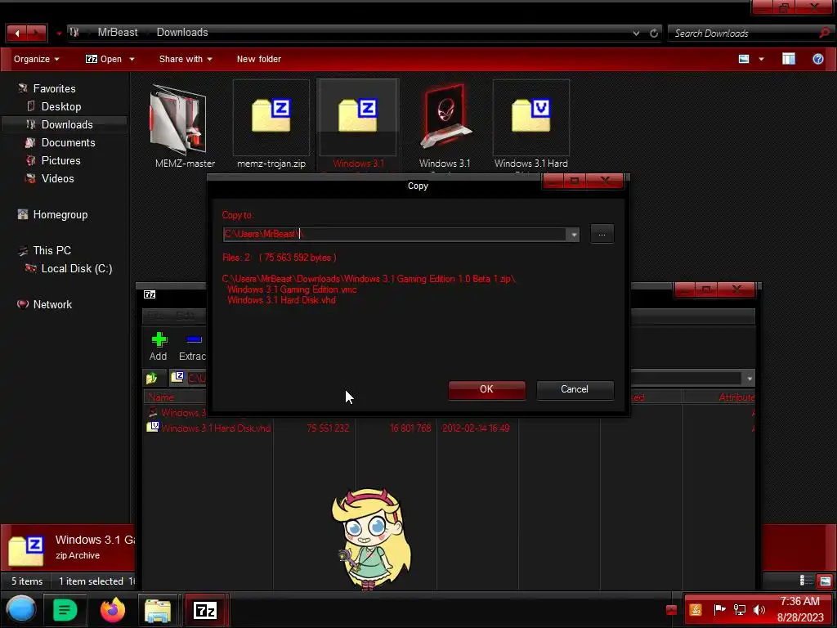Select Favorites in the navigation pane
The width and height of the screenshot is (837, 628).
[54, 88]
